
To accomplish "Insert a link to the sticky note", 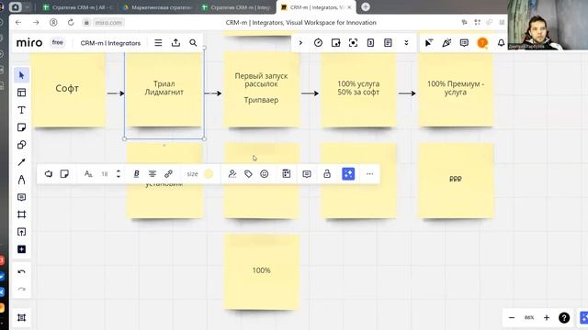I will coord(168,173).
